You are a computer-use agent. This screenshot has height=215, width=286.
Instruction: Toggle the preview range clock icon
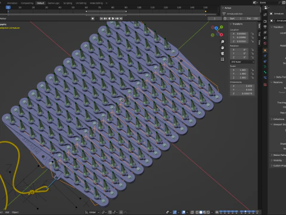pyautogui.click(x=225, y=19)
